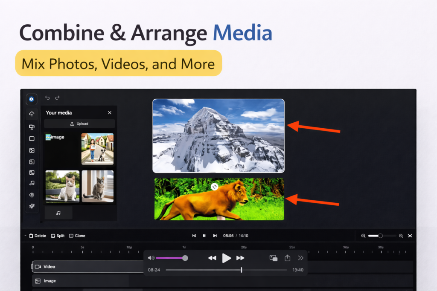Close the Your media panel
437x291 pixels.
point(110,113)
